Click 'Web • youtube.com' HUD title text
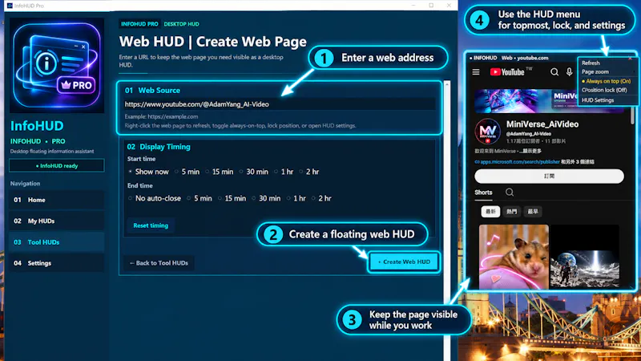This screenshot has width=641, height=361. 525,58
